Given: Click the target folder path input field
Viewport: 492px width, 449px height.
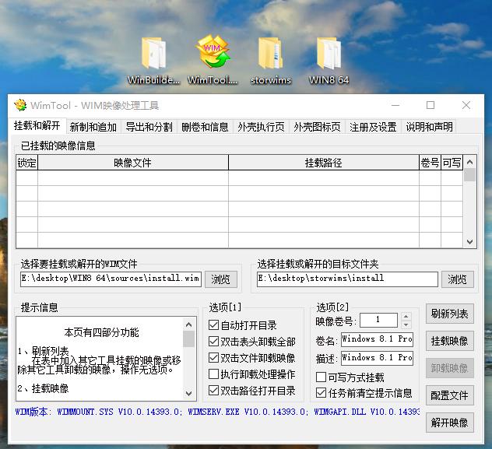Looking at the screenshot, I should pos(347,279).
